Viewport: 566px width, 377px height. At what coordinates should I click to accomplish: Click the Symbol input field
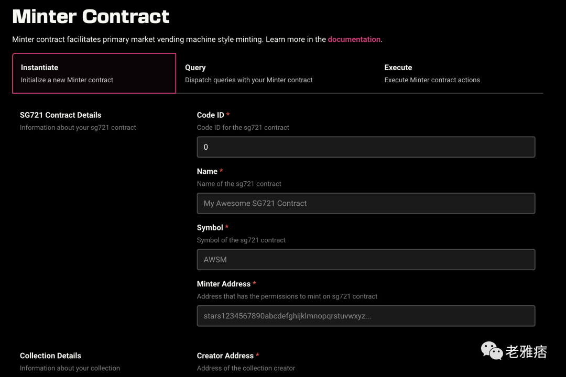[366, 260]
